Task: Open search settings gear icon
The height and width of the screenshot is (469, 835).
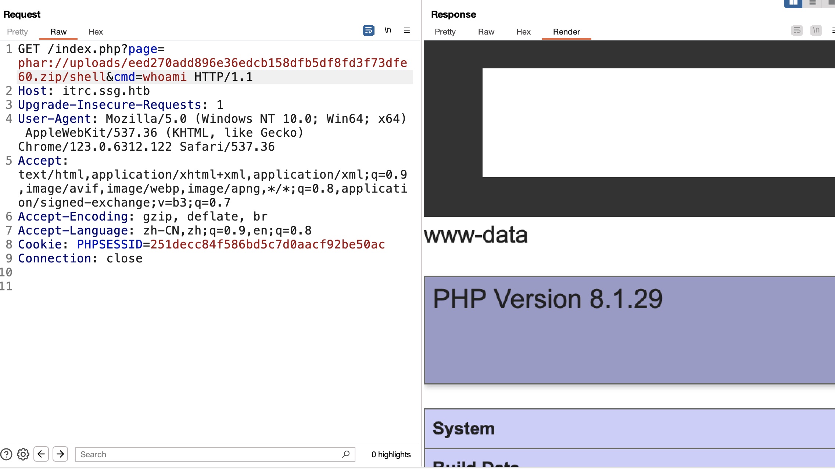Action: coord(23,454)
